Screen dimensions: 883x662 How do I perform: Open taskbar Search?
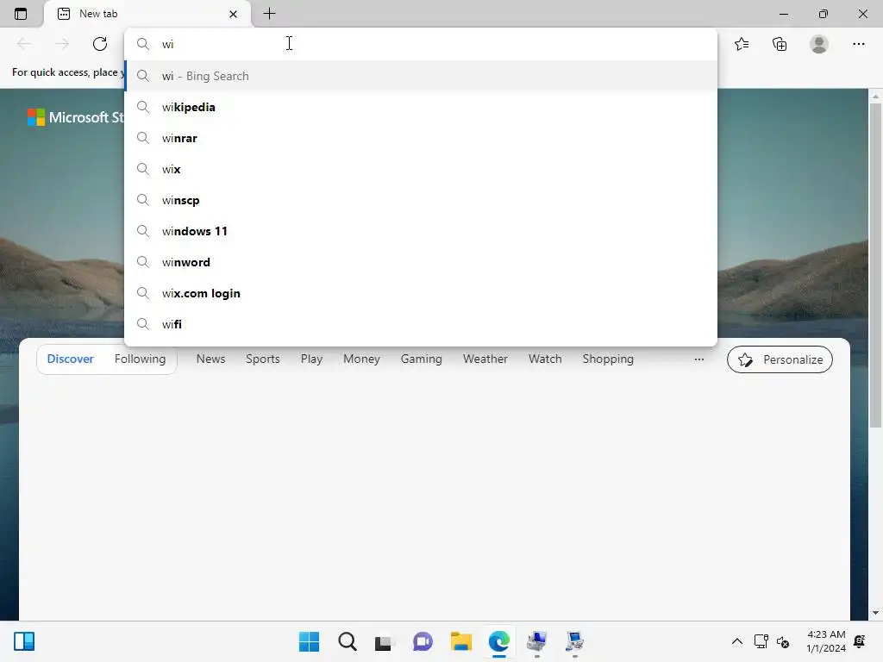(x=348, y=641)
